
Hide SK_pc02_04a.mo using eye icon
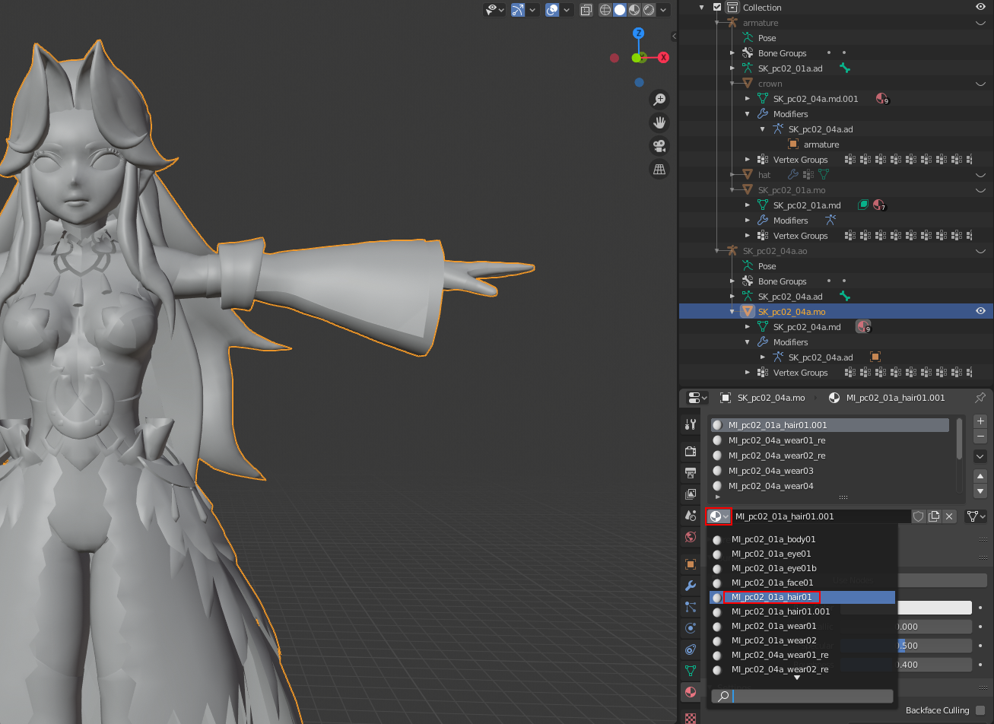click(x=981, y=311)
